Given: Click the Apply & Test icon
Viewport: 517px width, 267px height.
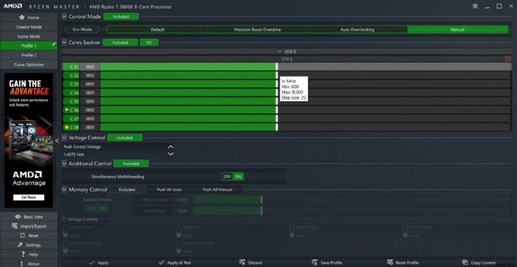Looking at the screenshot, I should (161, 262).
